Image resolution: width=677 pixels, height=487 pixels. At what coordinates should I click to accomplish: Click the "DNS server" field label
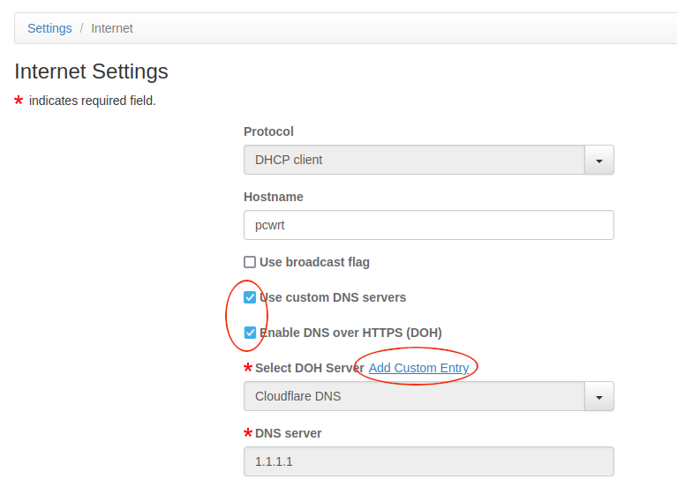288,433
